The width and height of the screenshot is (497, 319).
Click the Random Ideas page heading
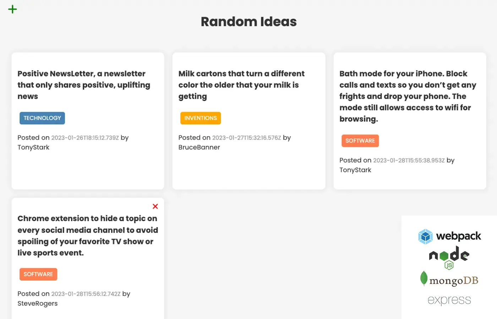[x=248, y=22]
